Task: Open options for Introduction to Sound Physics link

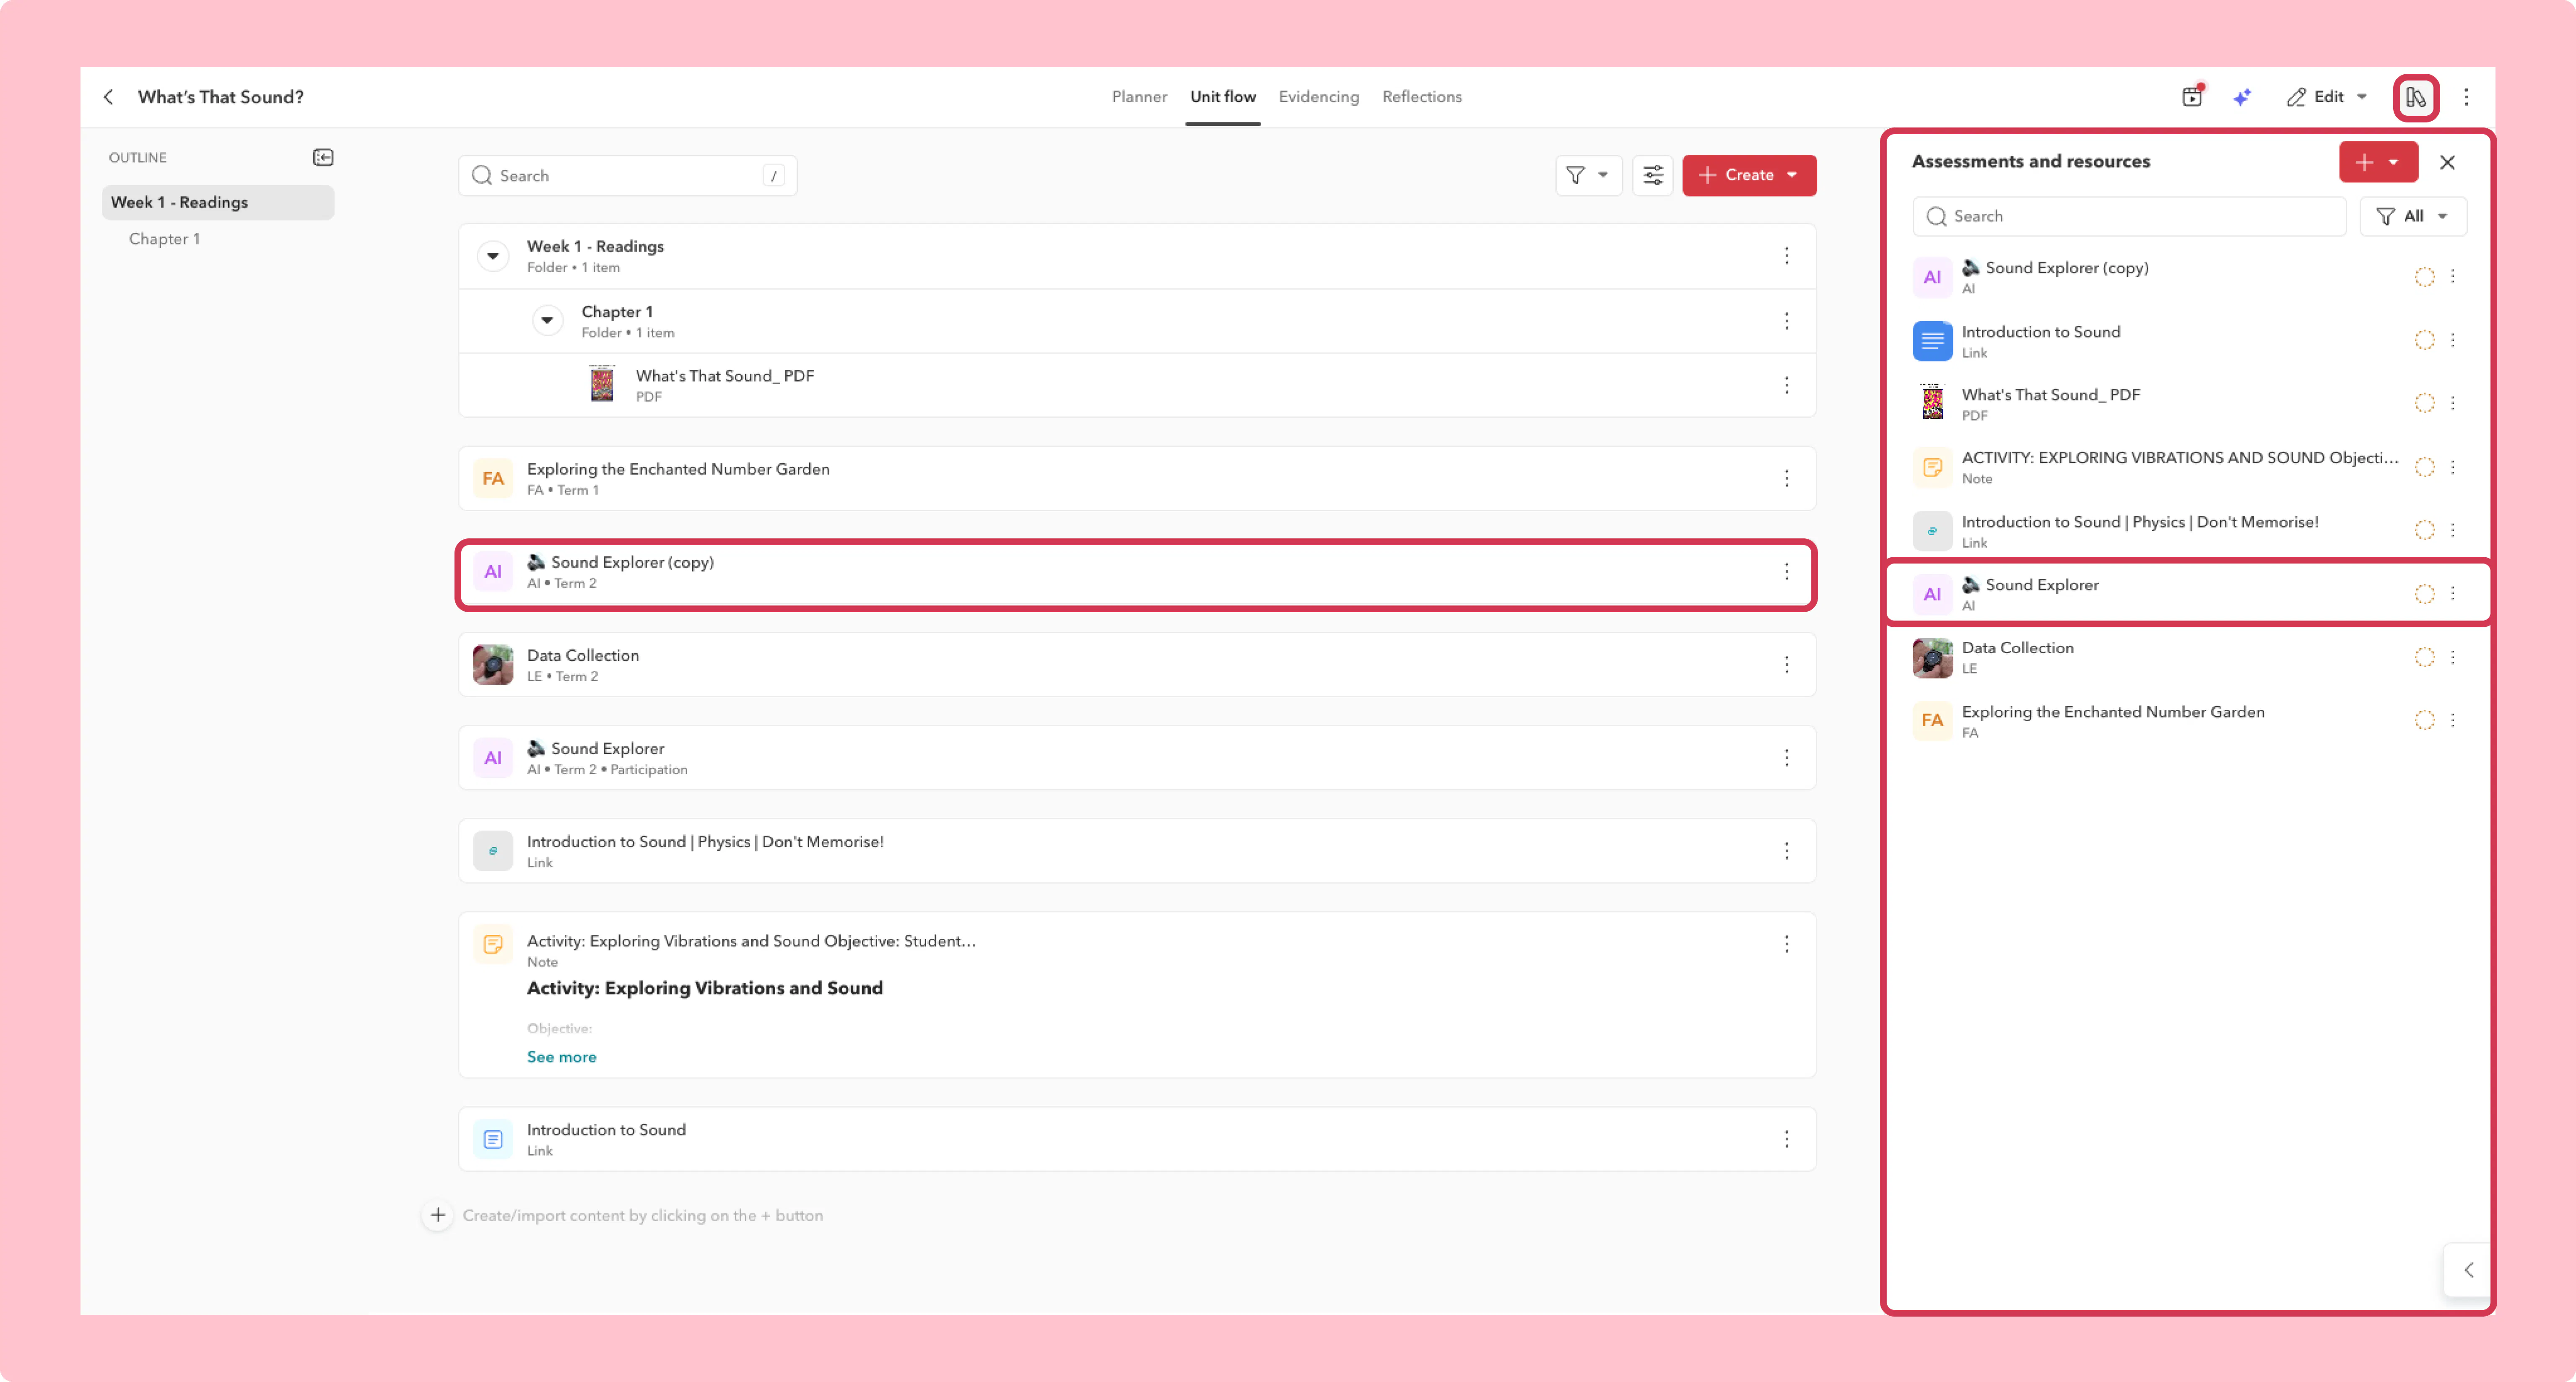Action: tap(1786, 851)
